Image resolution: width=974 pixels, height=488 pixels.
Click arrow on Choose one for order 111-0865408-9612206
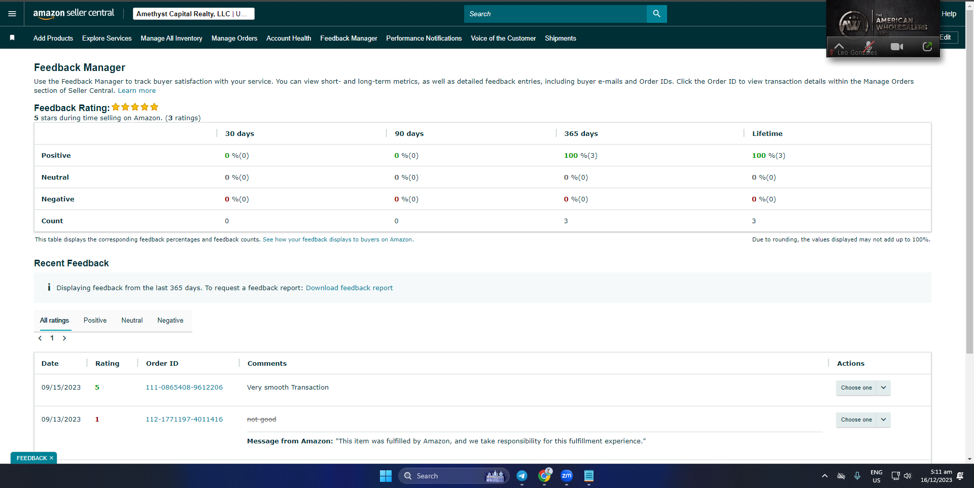coord(884,388)
